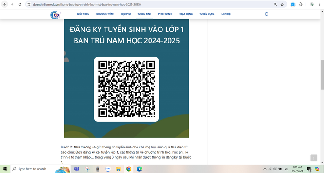Open the Extensions puzzle icon
Screen dimensions: 324x173
point(300,4)
